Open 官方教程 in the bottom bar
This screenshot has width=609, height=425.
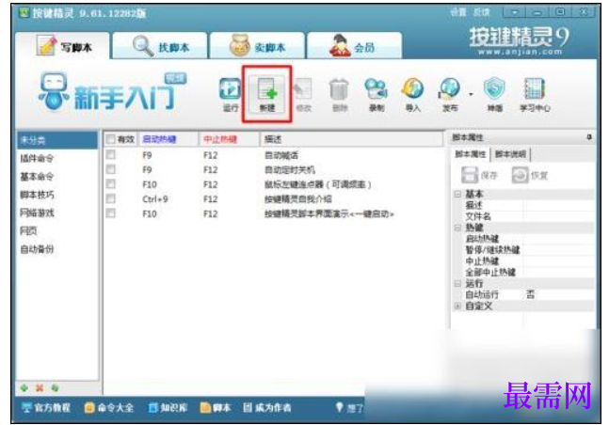pos(46,407)
